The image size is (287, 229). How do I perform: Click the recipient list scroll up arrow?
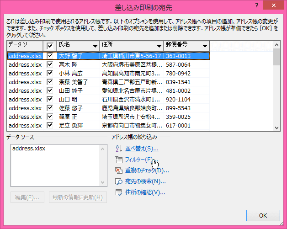(276, 45)
